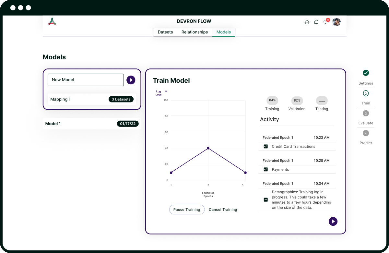Viewport: 389px width, 253px height.
Task: Click the completed Settings step checkmark
Action: [x=366, y=73]
